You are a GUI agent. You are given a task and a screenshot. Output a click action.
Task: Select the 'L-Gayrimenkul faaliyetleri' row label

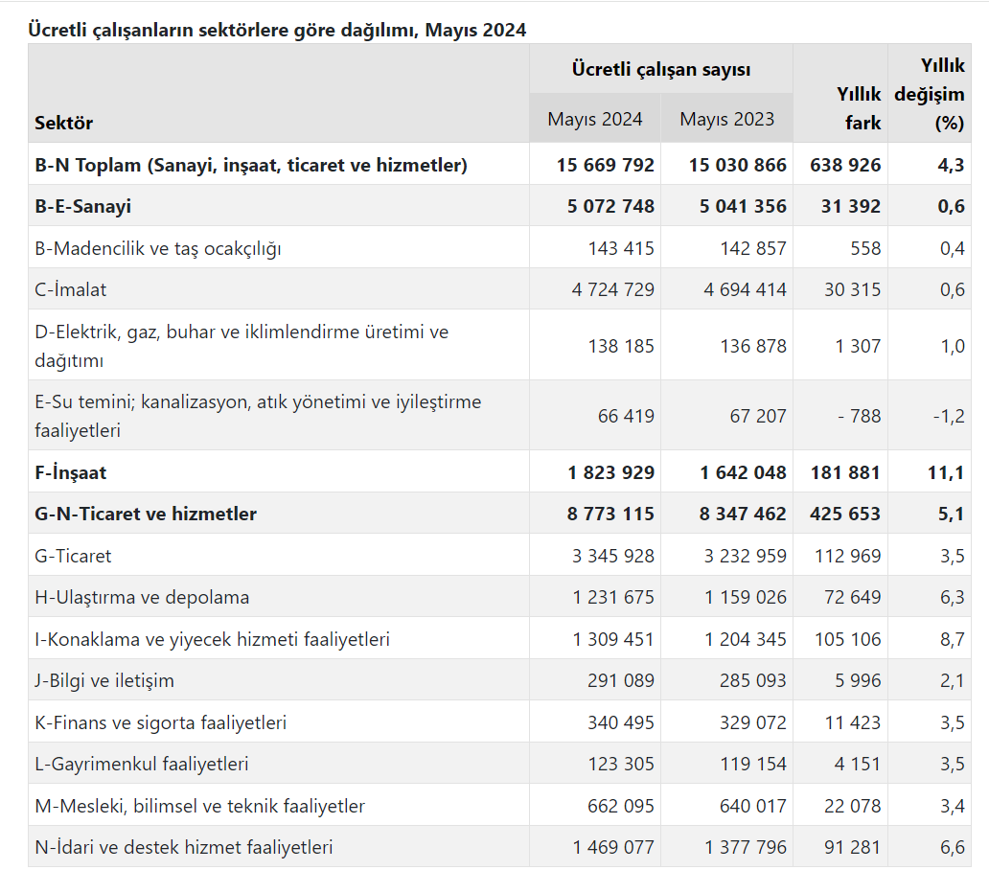(142, 764)
